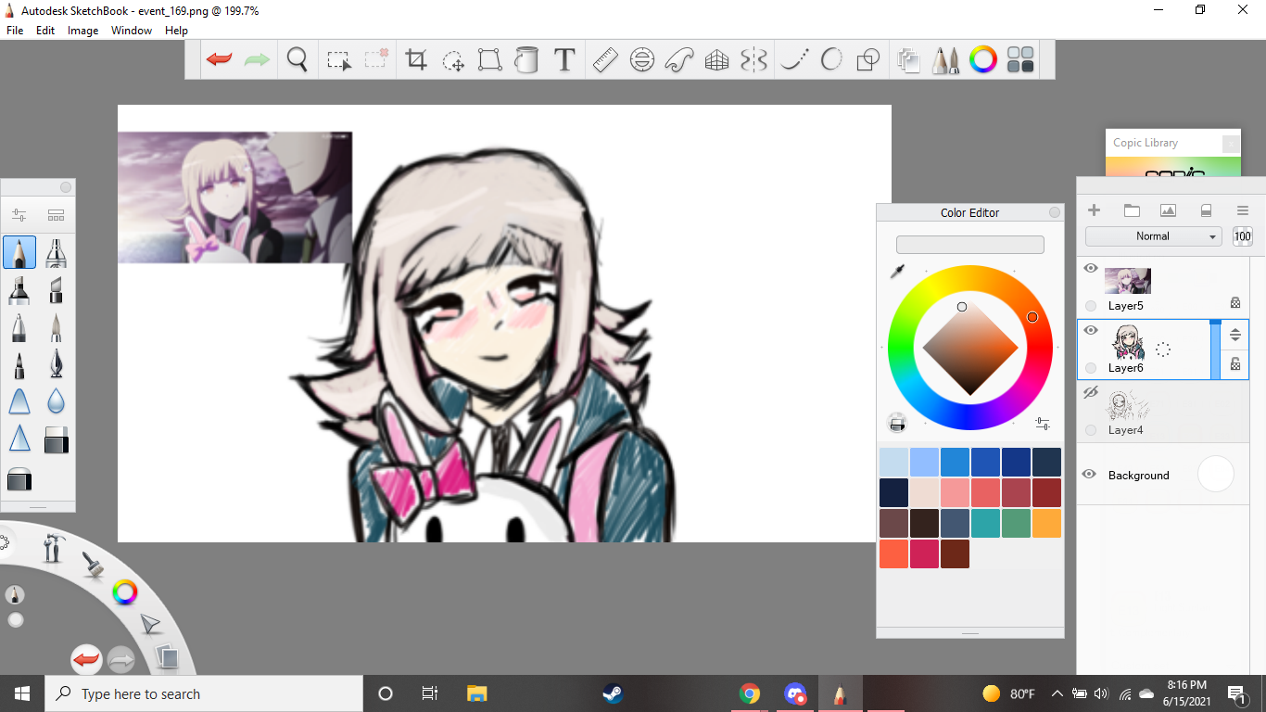Show hidden Layer4 via eye icon
This screenshot has height=712, width=1266.
(1091, 393)
